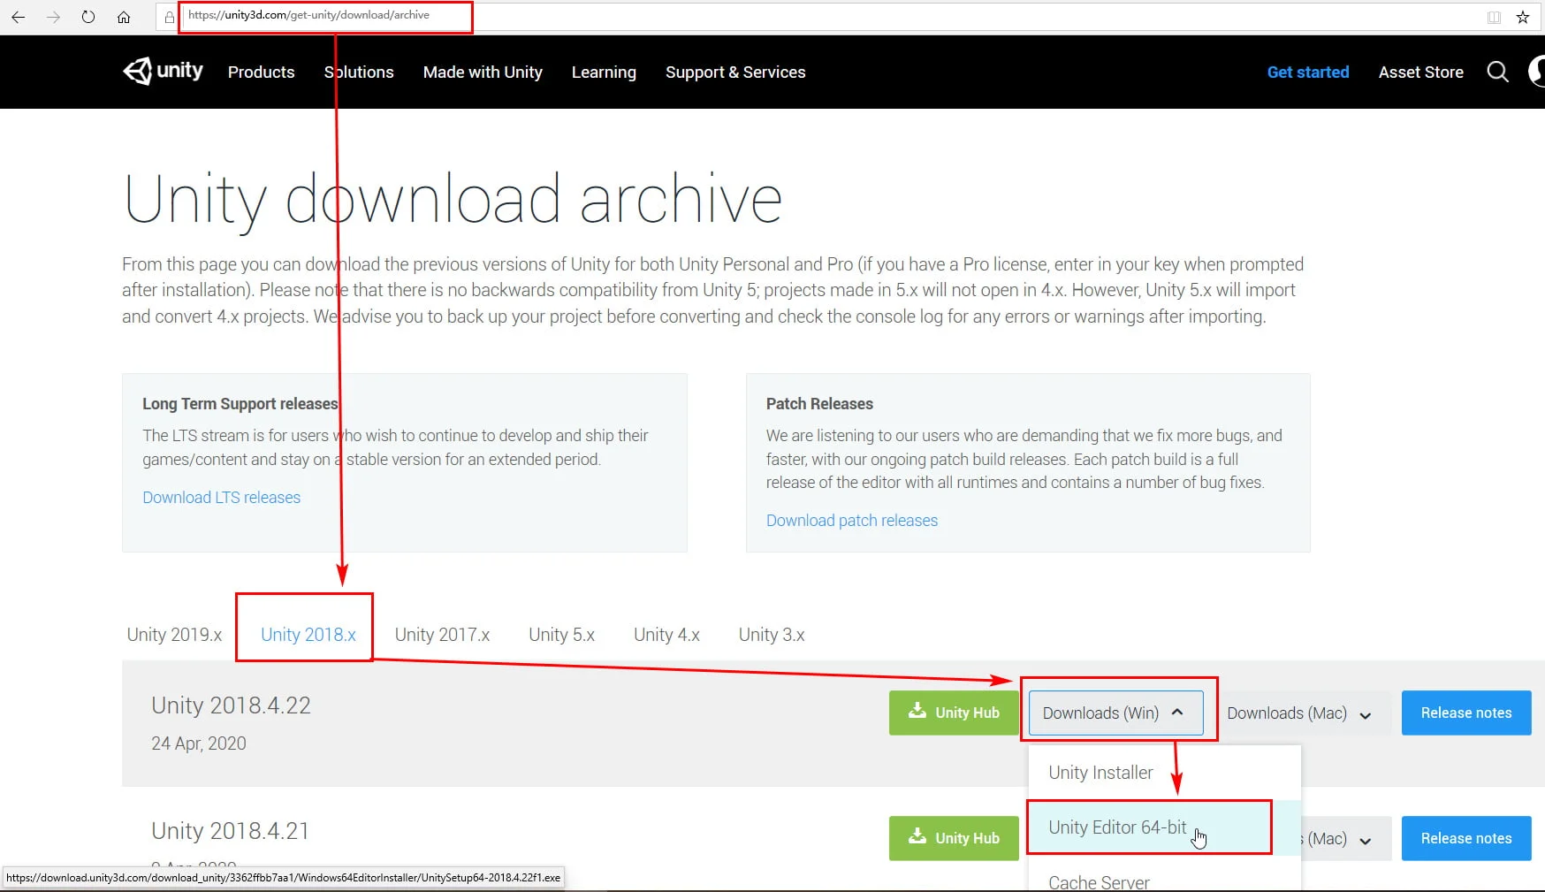Click the Unity logo in header
This screenshot has height=892, width=1545.
coord(164,71)
